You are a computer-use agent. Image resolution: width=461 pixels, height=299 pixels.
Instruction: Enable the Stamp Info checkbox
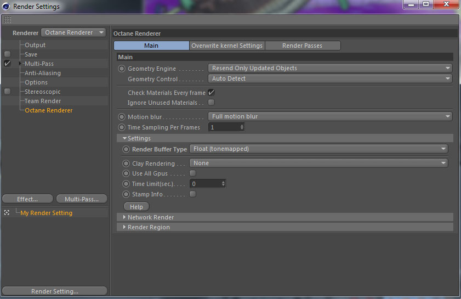click(192, 194)
